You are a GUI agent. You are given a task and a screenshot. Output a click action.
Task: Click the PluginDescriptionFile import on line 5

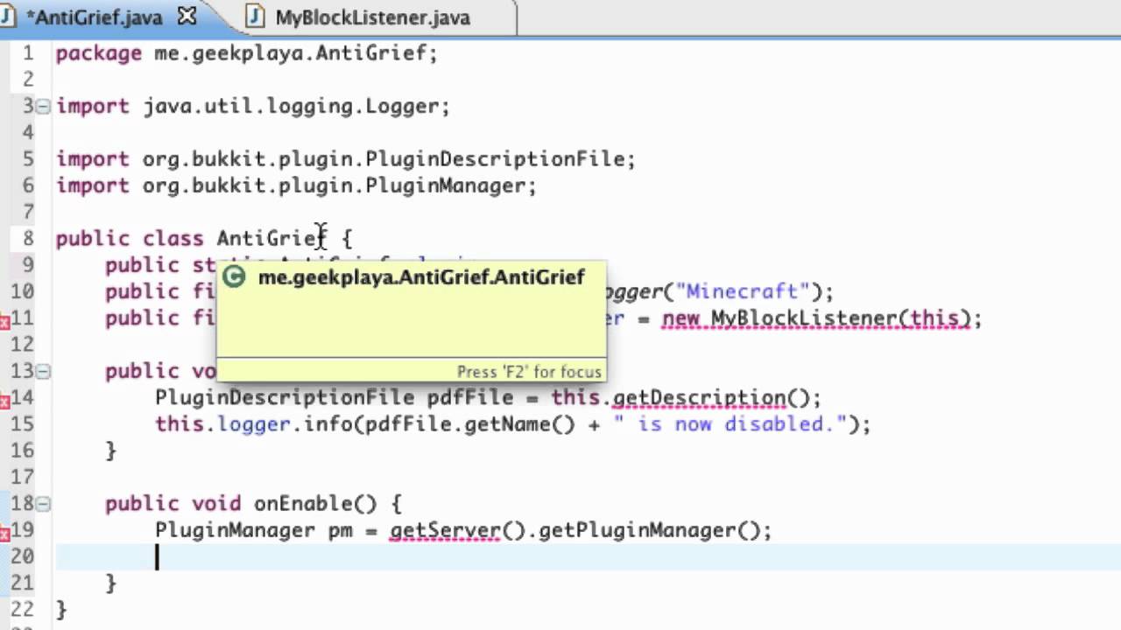coord(346,159)
